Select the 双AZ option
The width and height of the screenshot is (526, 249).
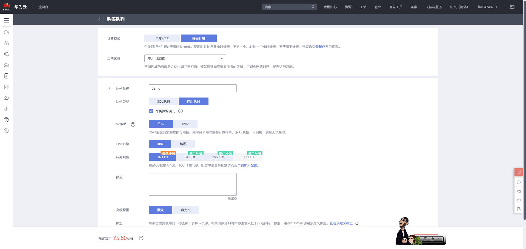185,124
